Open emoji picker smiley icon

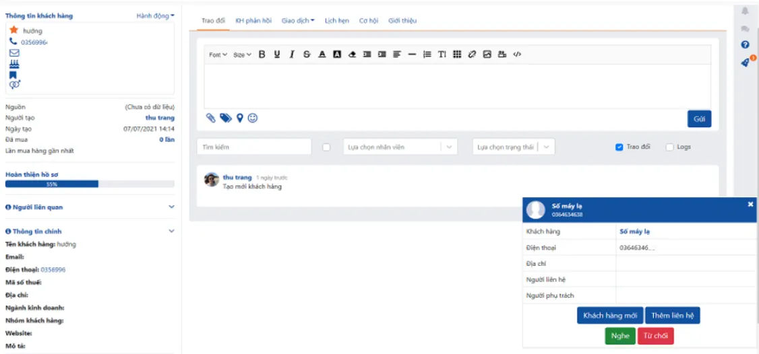coord(253,118)
